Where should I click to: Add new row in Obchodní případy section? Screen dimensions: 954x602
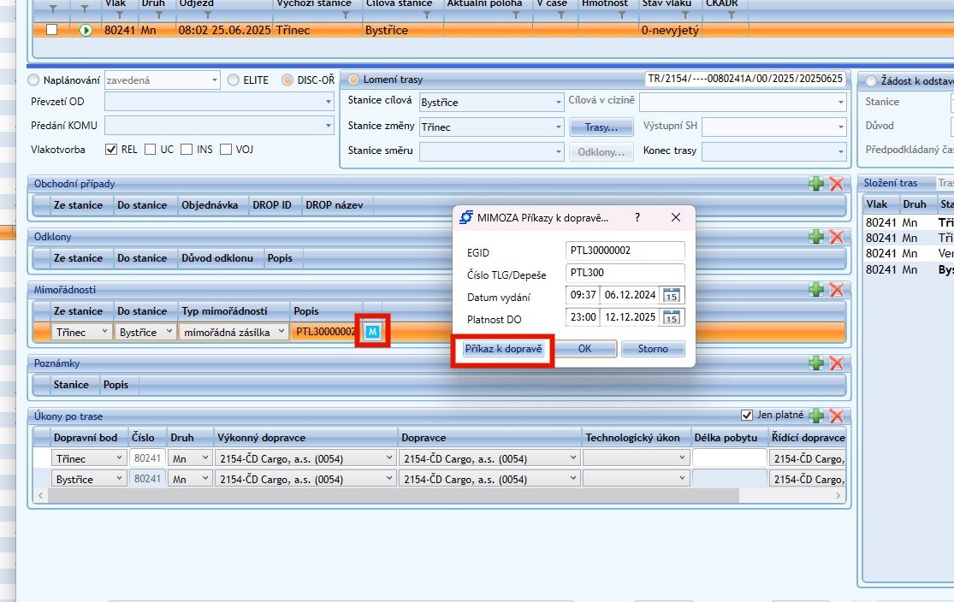pyautogui.click(x=817, y=184)
